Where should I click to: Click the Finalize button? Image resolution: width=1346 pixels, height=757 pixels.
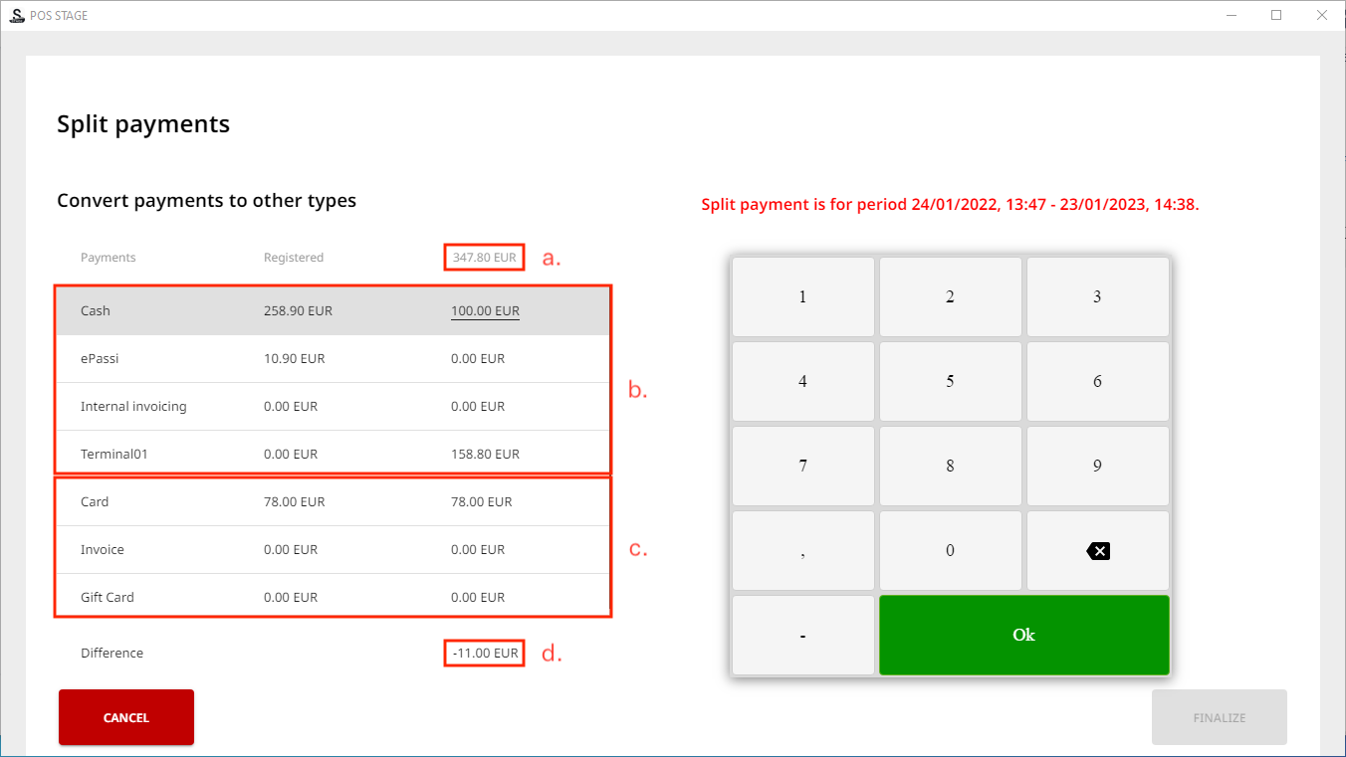point(1219,716)
